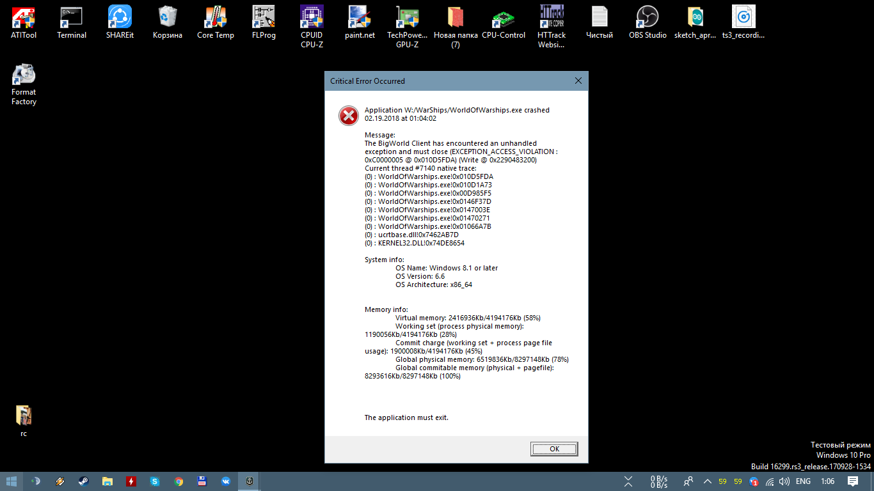Open the sketch_apr Arduino file
Viewport: 874px width, 491px height.
(x=695, y=22)
